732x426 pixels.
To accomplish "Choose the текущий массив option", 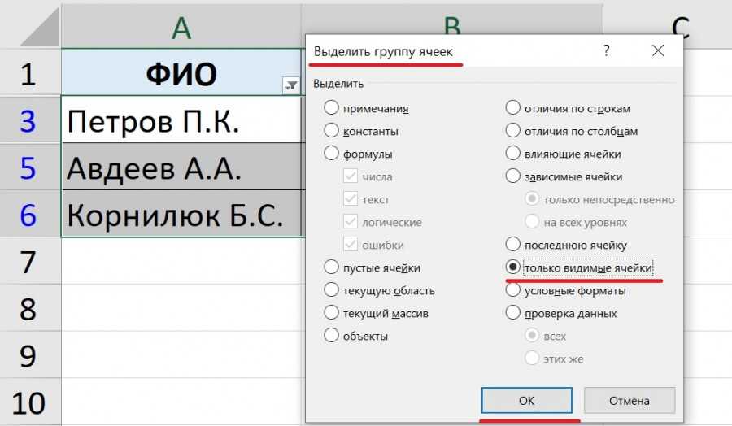I will click(331, 313).
